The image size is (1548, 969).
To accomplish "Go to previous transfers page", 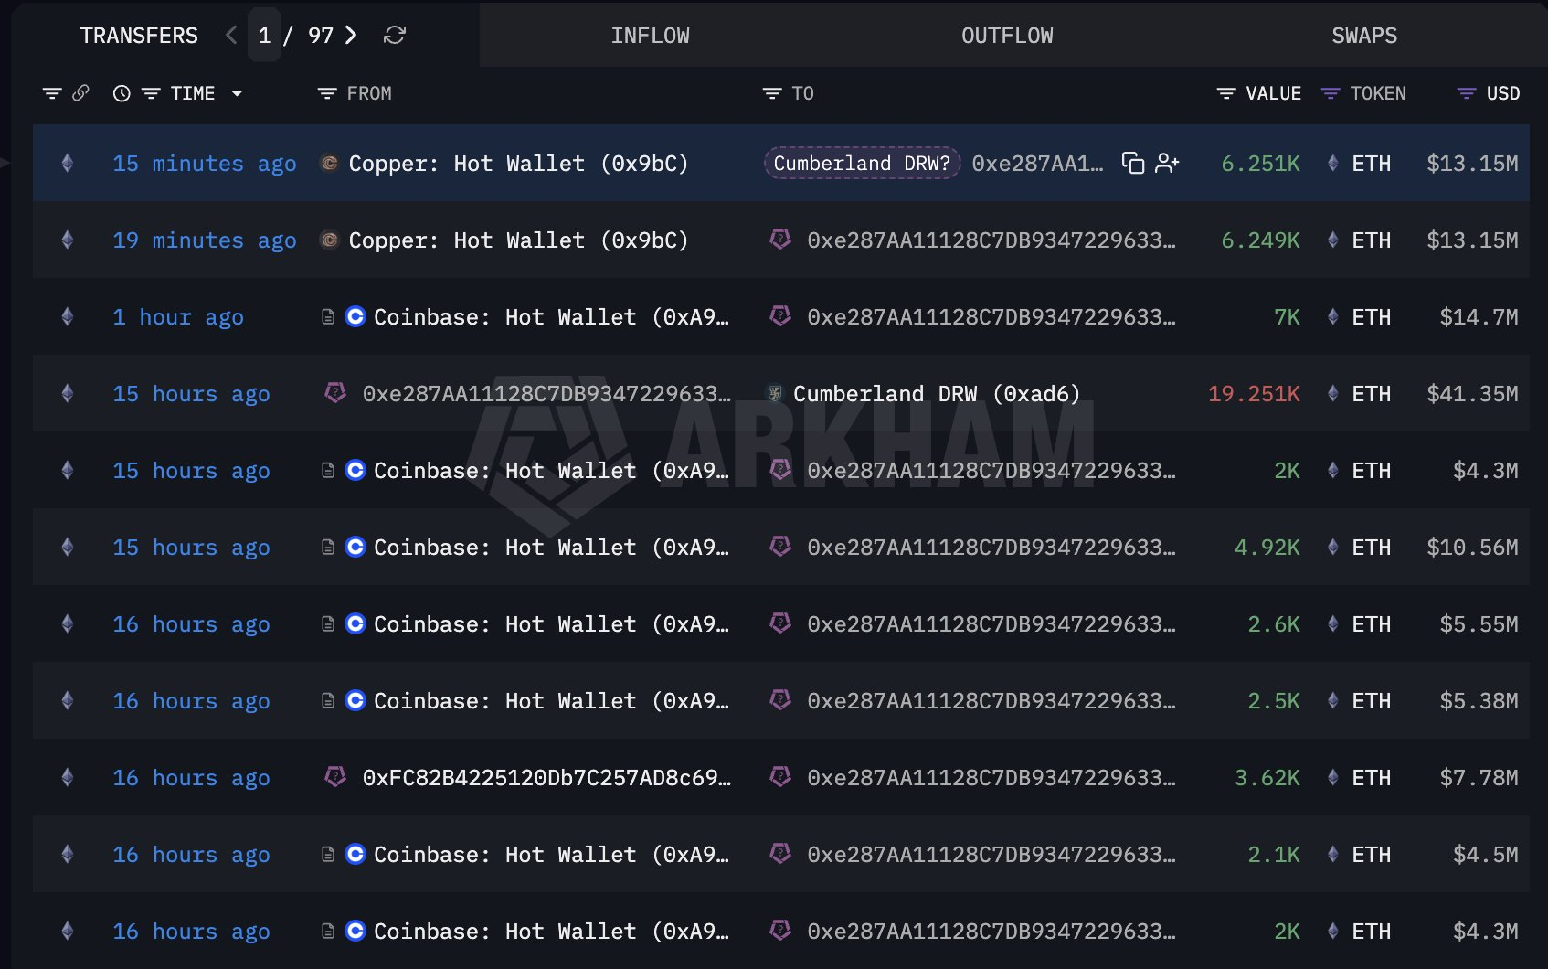I will [x=231, y=36].
